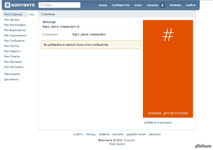The height and width of the screenshot is (150, 213).
Task: Click 'ред.' edit link beside Моя Страница
Action: tap(32, 14)
